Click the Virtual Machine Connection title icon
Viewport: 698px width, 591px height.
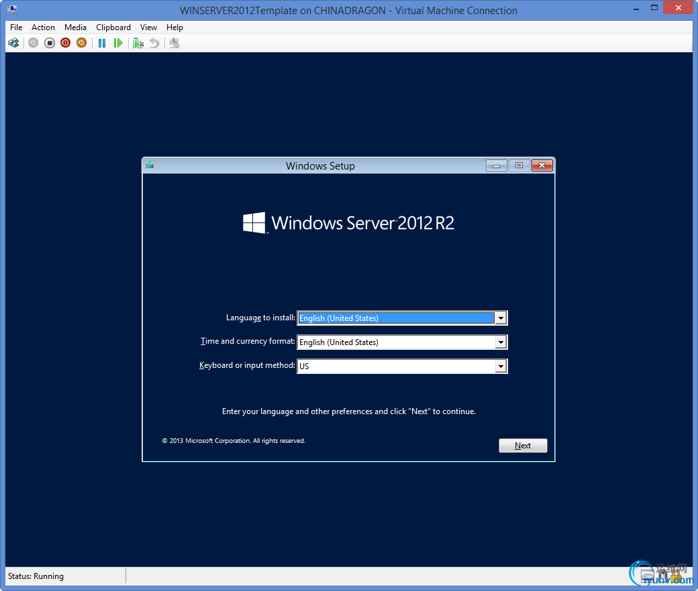click(12, 9)
